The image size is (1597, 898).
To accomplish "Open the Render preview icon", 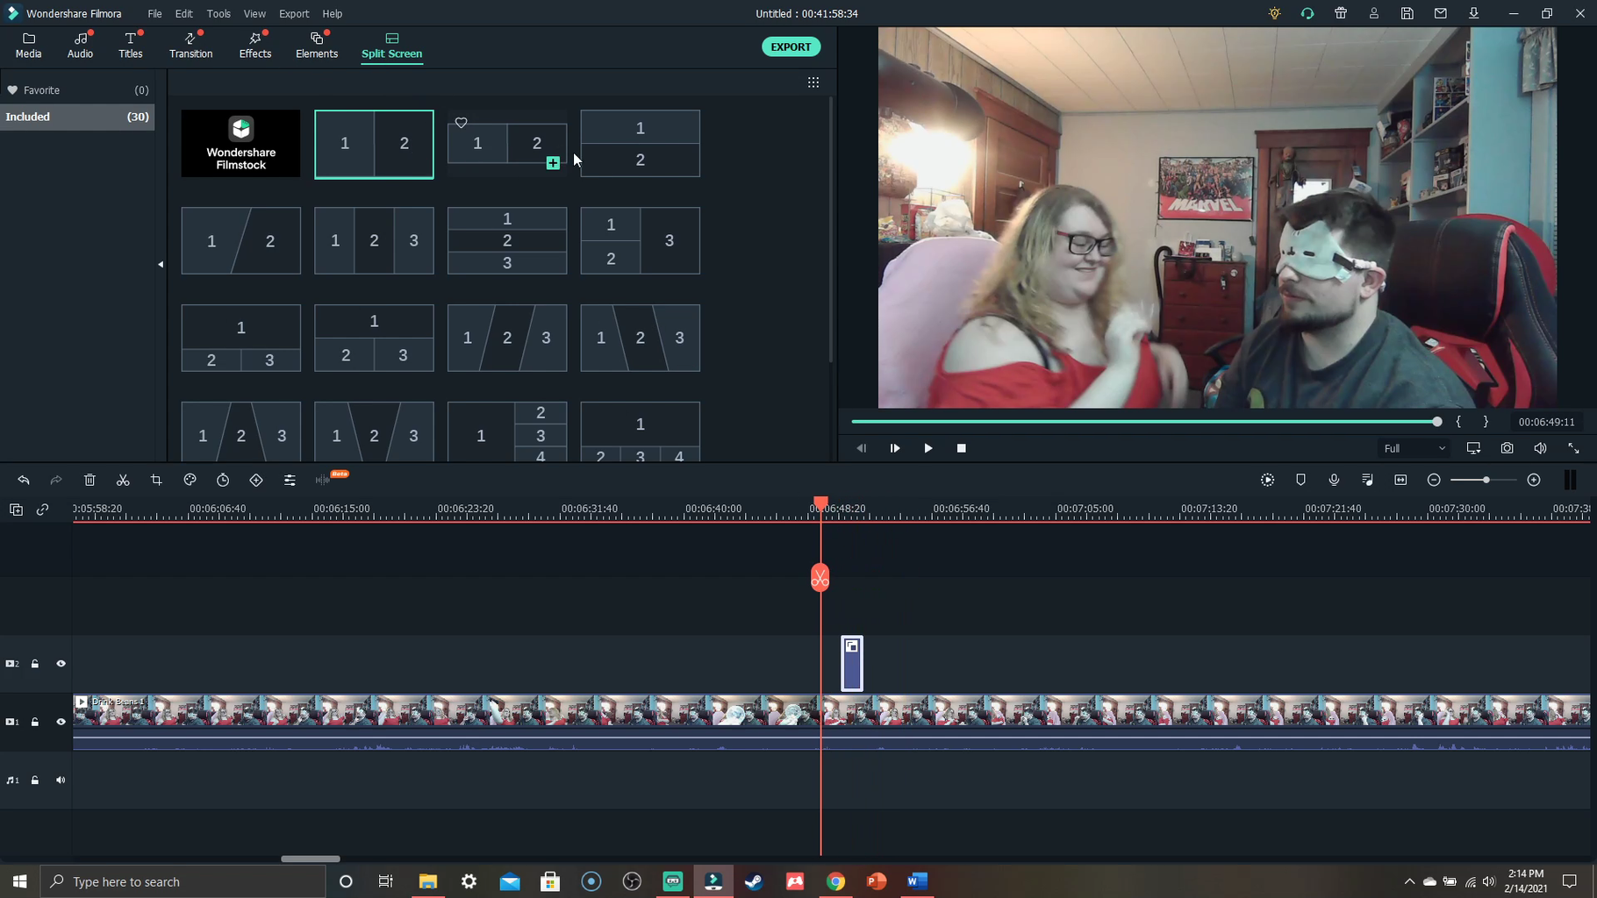I will pos(1268,480).
